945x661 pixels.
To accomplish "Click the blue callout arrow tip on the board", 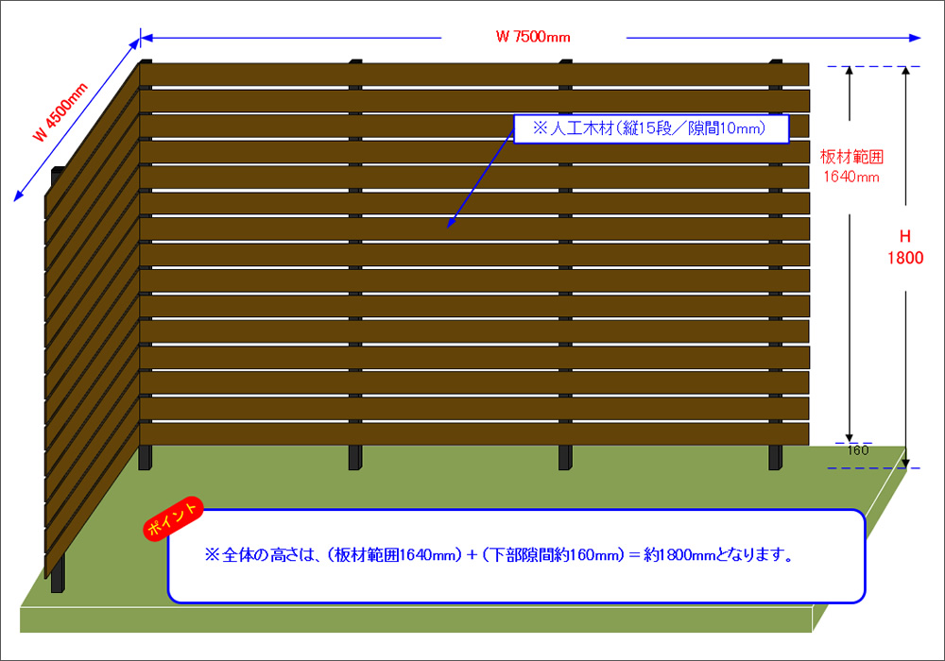I will tap(450, 226).
